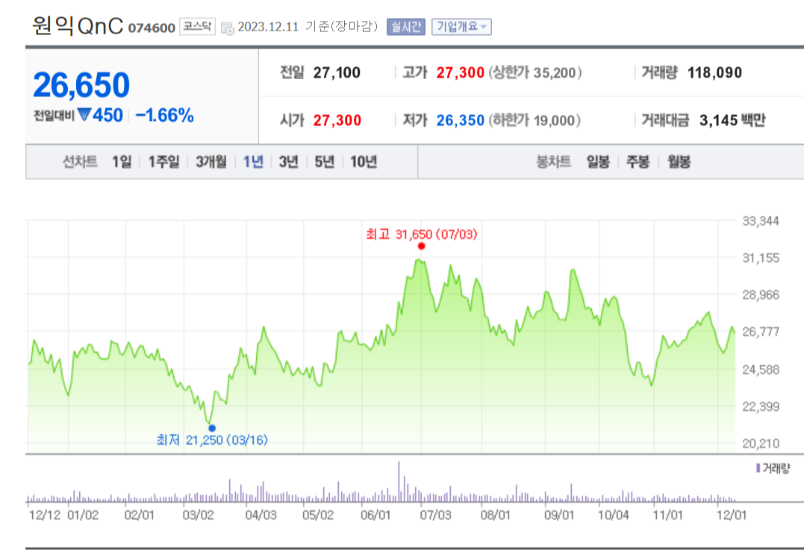This screenshot has width=804, height=550.
Task: Click the stock code 074600
Action: click(x=152, y=28)
